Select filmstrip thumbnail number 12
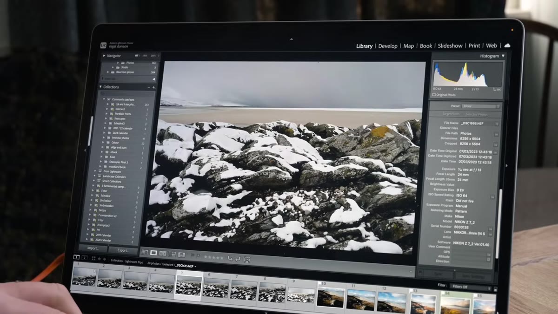 click(x=392, y=302)
